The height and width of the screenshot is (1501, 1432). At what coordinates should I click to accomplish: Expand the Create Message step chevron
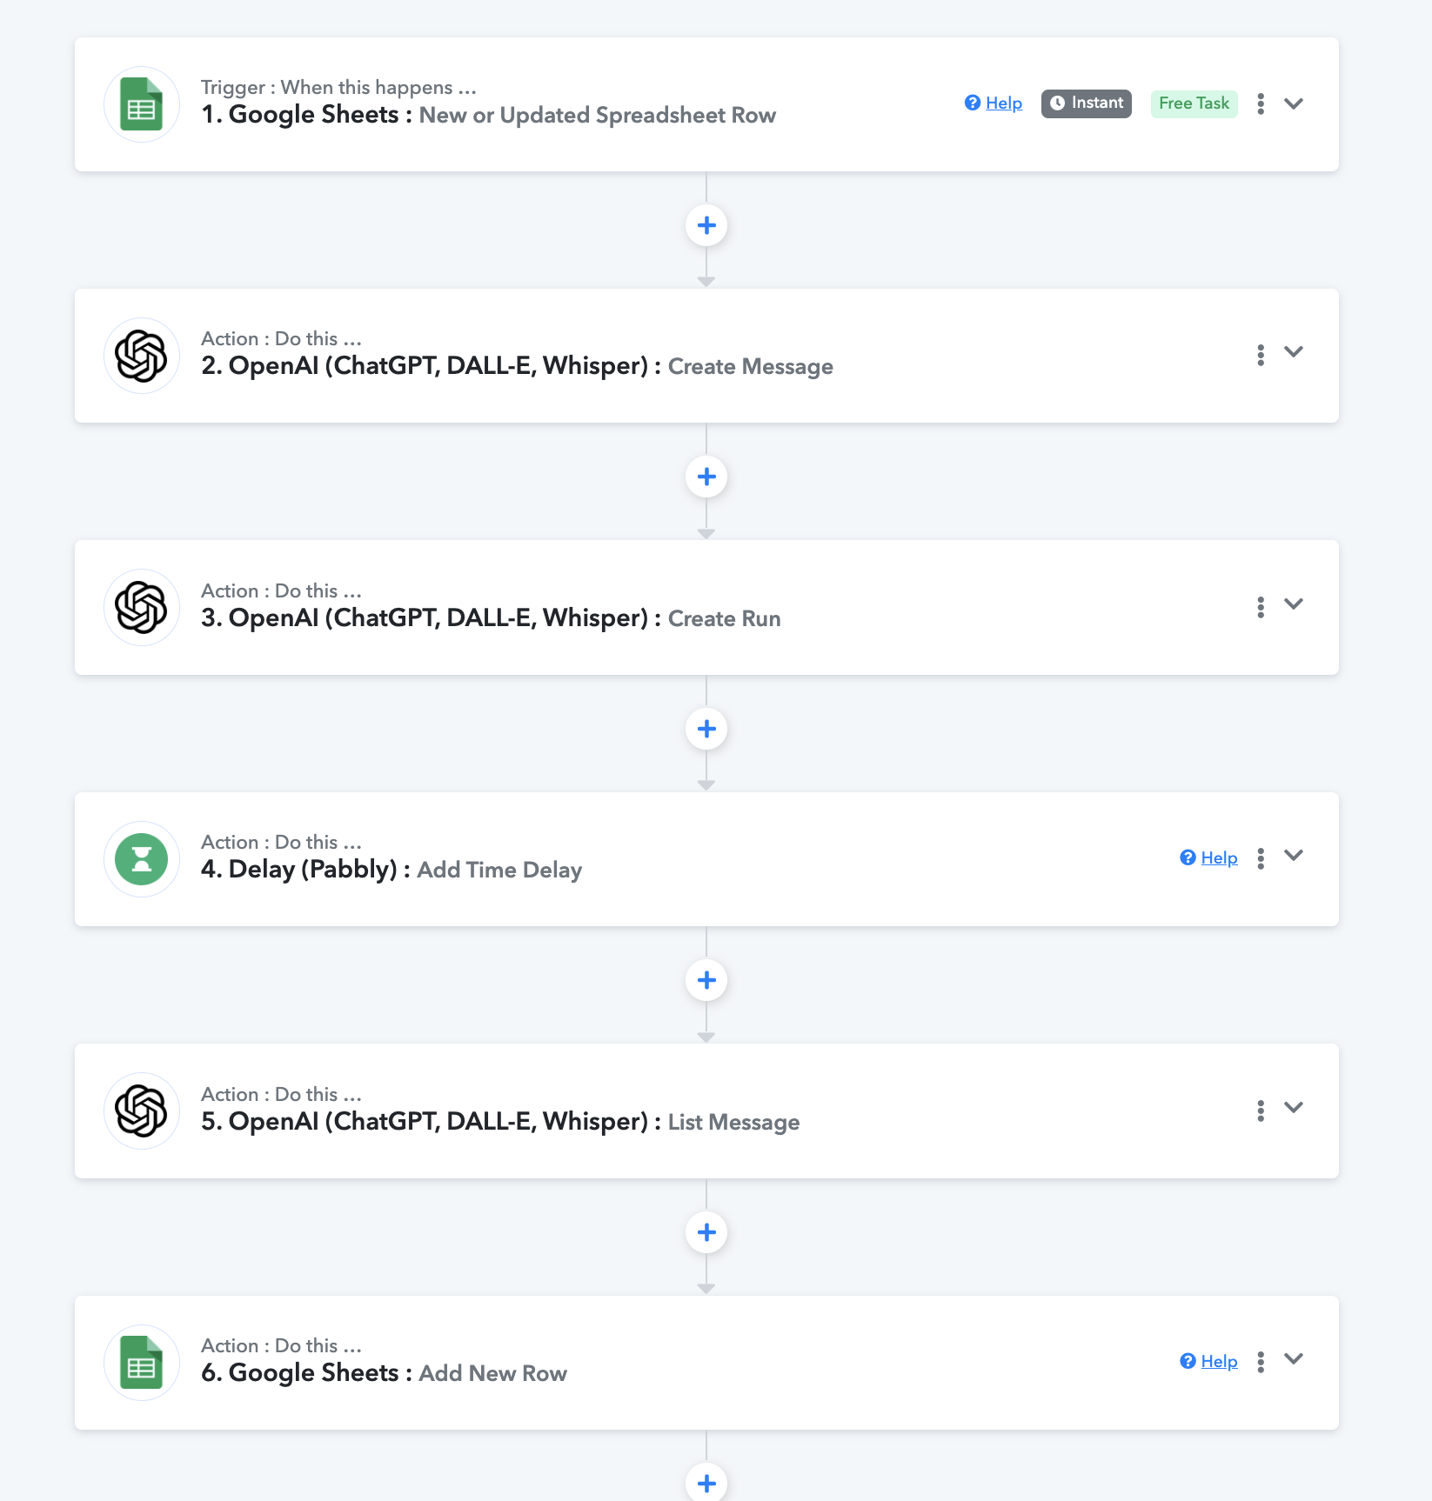pos(1294,352)
